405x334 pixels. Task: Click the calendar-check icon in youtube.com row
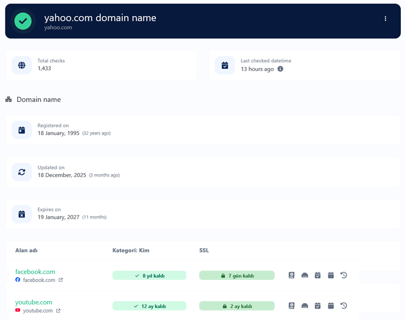point(318,306)
